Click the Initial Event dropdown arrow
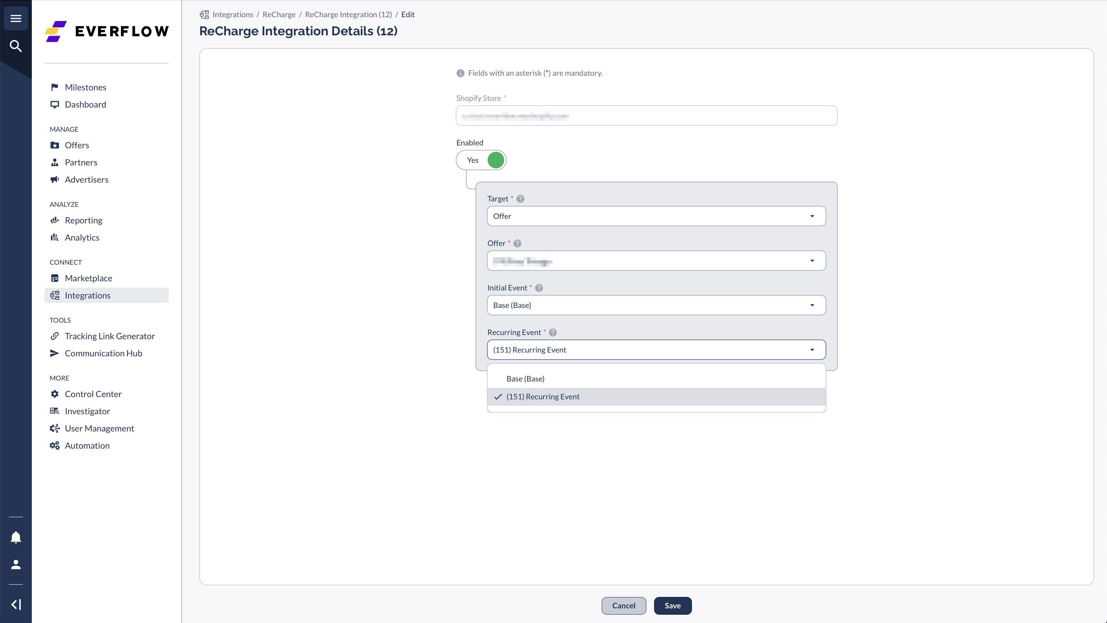 coord(812,305)
